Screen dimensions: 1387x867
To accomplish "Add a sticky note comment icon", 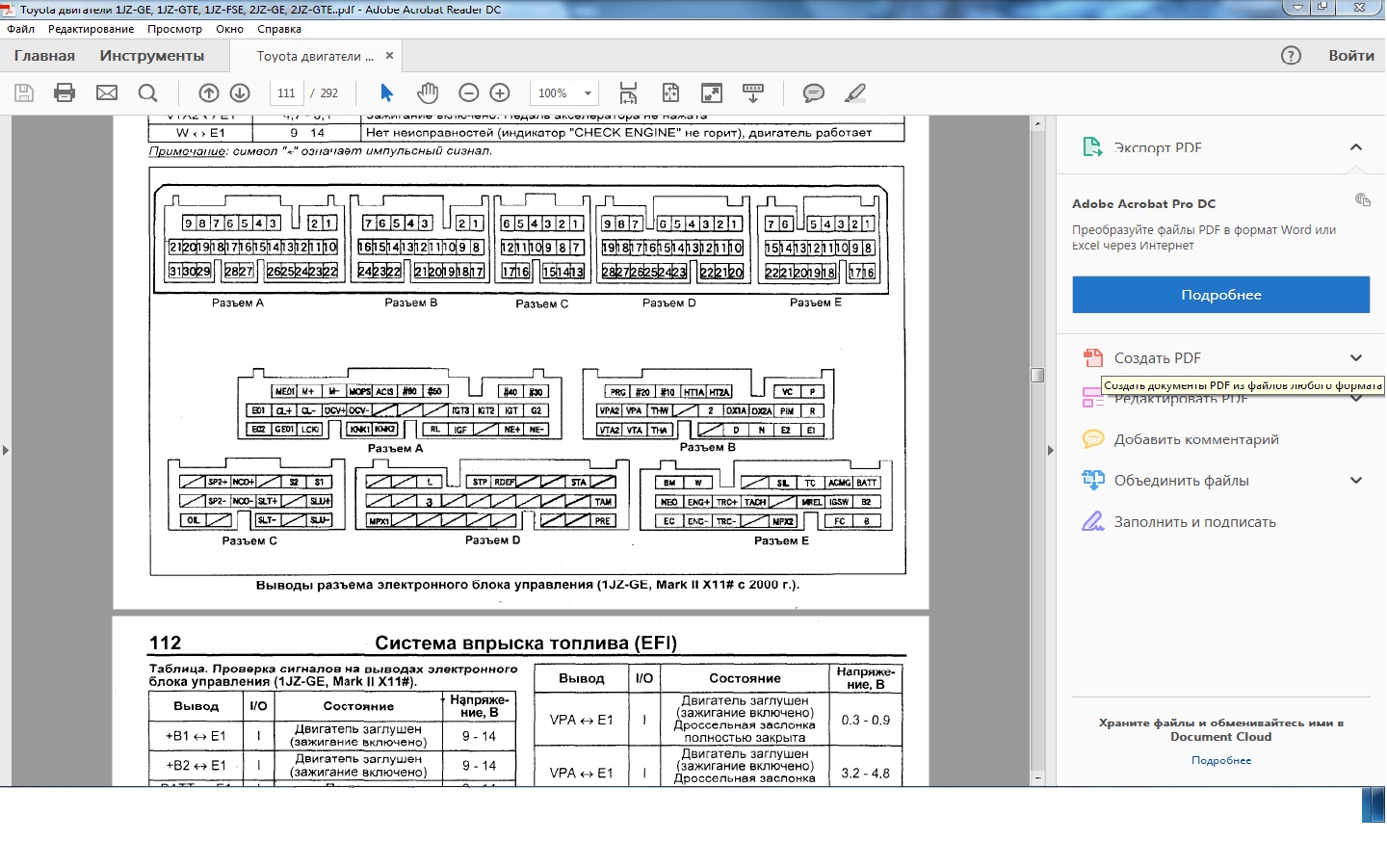I will click(x=814, y=93).
